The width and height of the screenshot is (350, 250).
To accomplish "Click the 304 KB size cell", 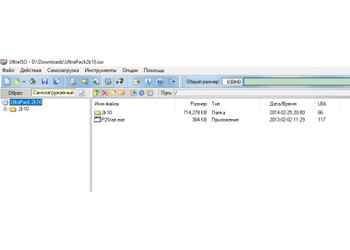I will coord(199,120).
